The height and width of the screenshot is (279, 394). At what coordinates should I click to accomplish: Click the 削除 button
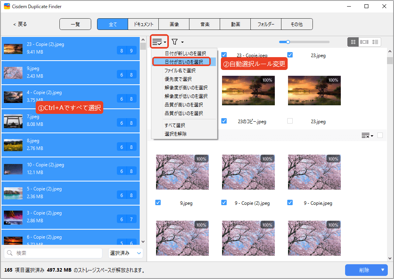click(364, 270)
